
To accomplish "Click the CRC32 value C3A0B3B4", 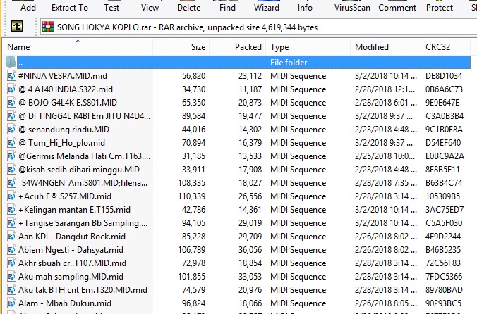I will pyautogui.click(x=444, y=115).
